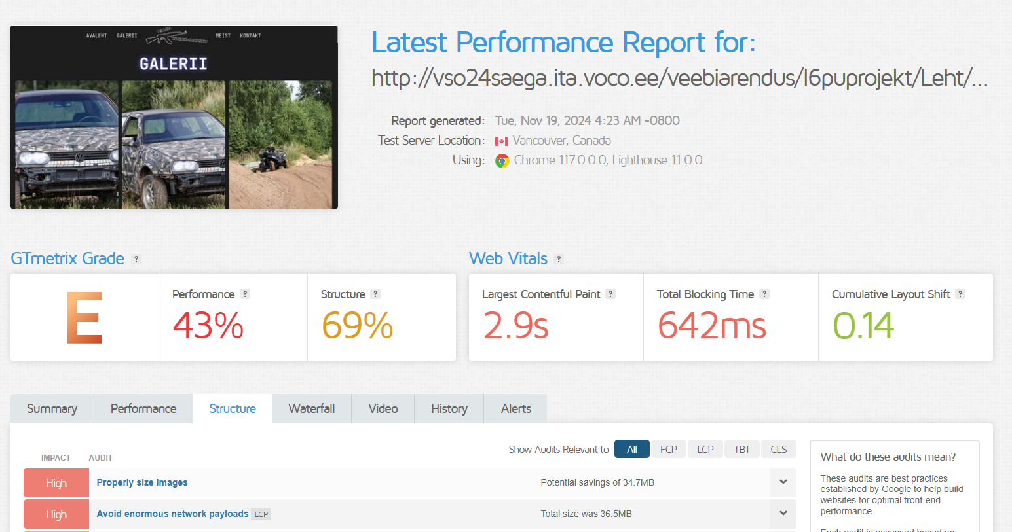Click the LCP tag on network payloads audit
This screenshot has width=1012, height=532.
[x=261, y=514]
